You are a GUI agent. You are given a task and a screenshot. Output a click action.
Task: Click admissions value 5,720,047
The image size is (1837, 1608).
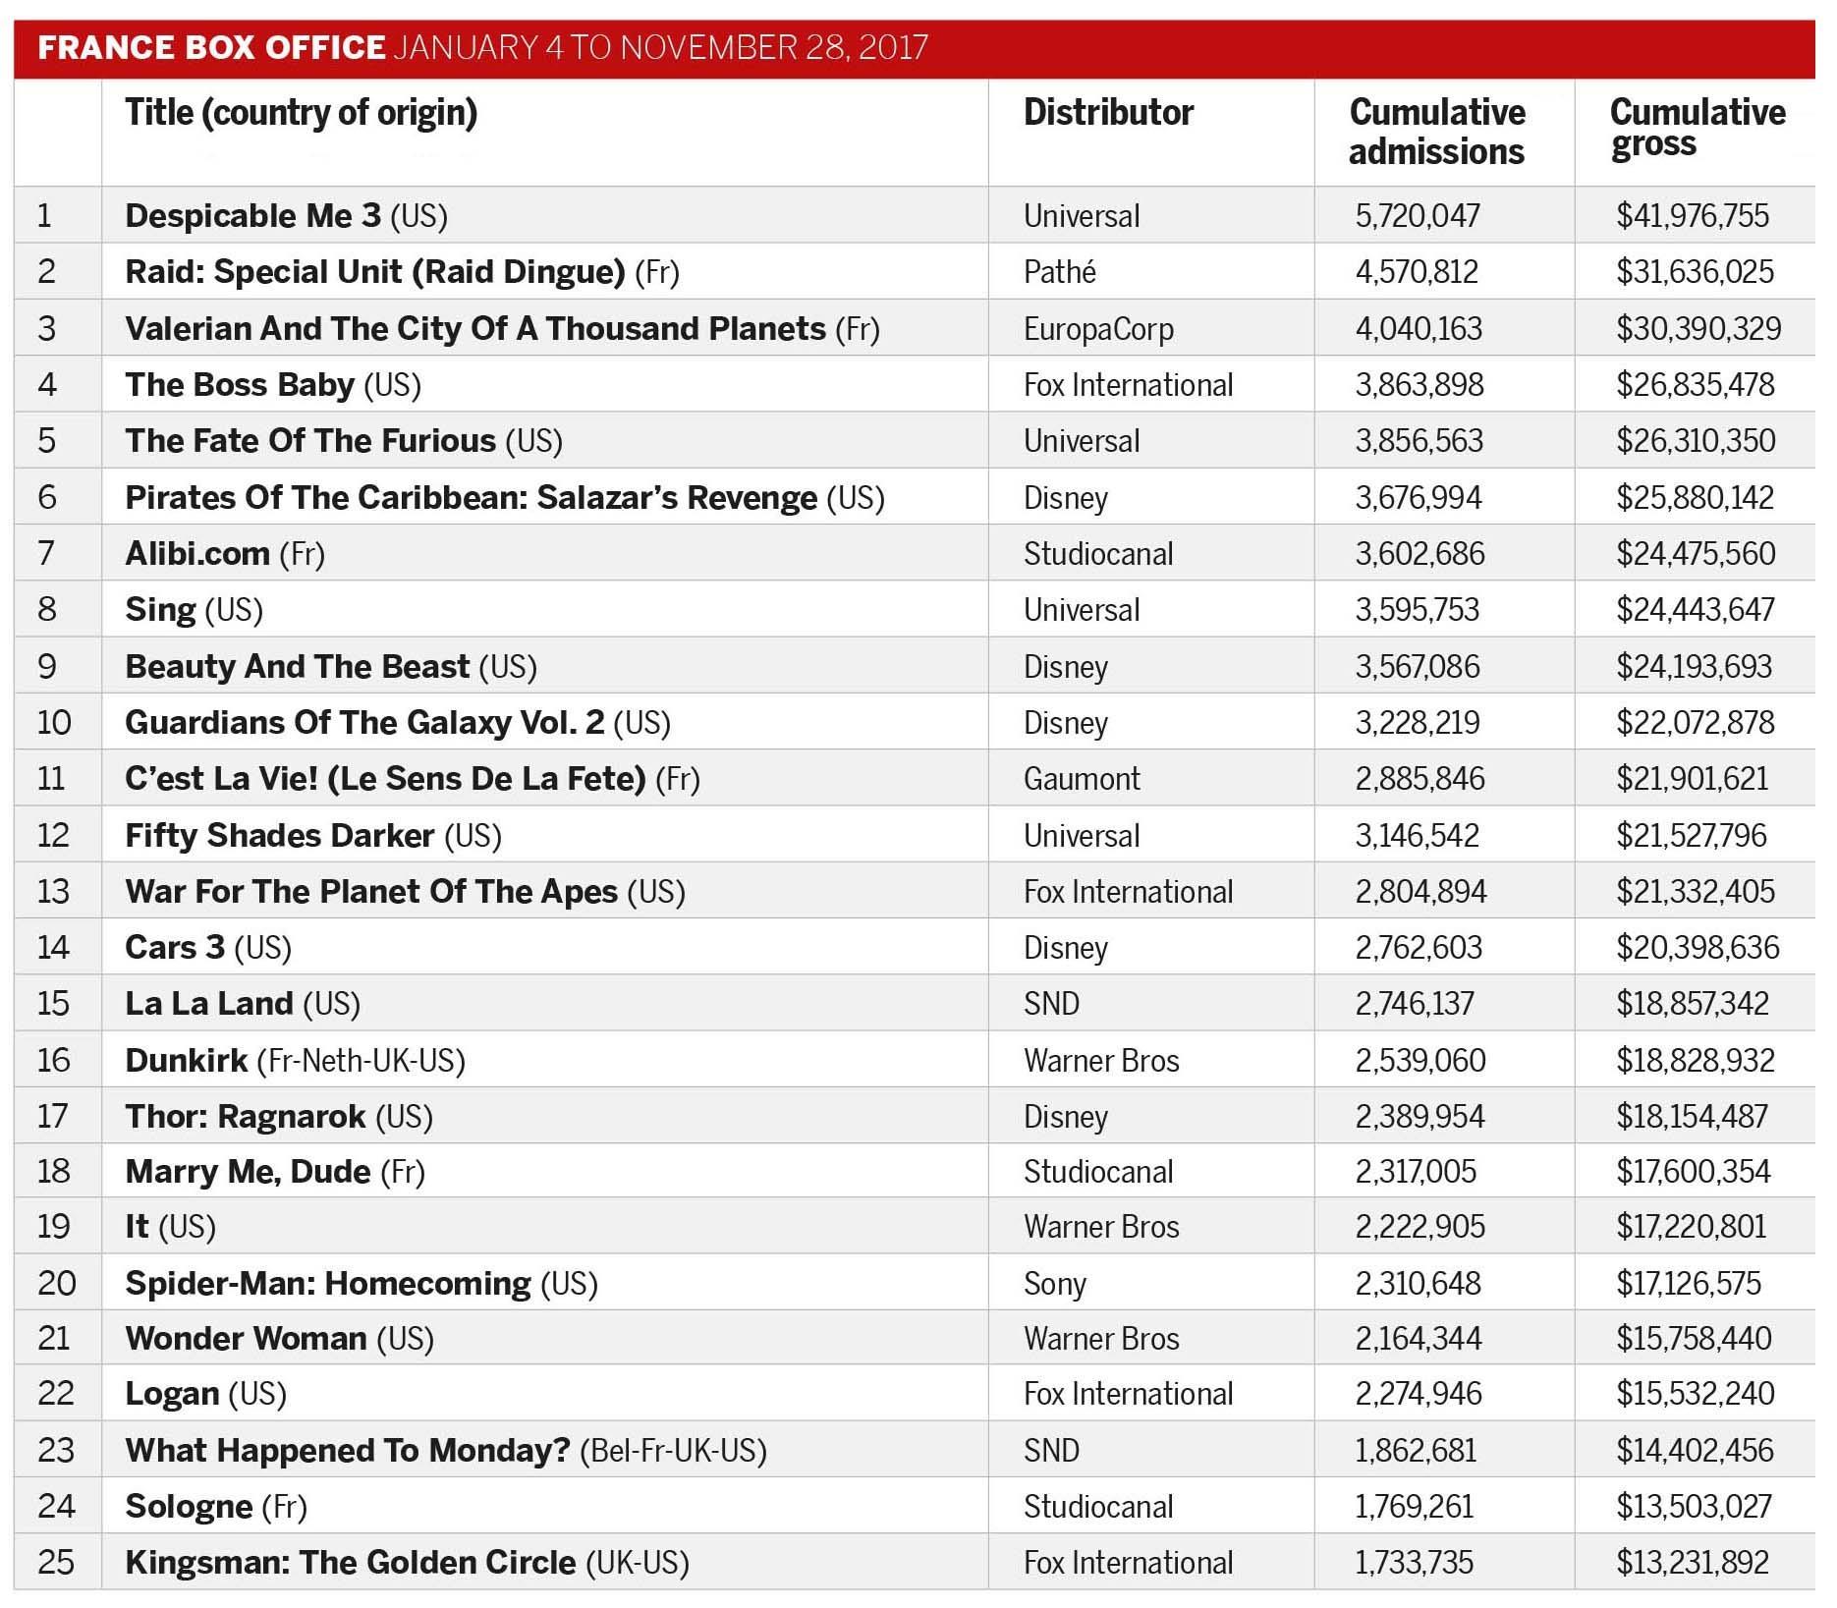click(x=1418, y=215)
